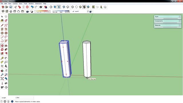183x103 pixels.
Task: Activate the Push/Pull tool
Action: (6, 46)
